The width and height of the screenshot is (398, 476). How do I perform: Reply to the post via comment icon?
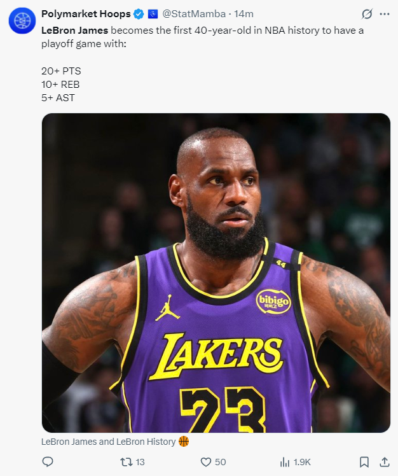(47, 462)
